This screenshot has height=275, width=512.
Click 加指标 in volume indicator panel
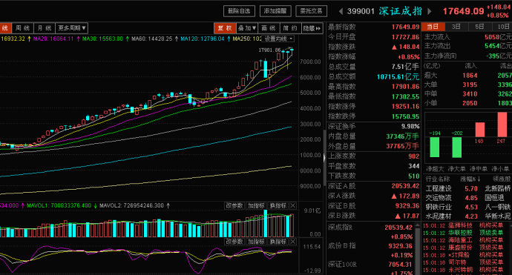(x=256, y=205)
